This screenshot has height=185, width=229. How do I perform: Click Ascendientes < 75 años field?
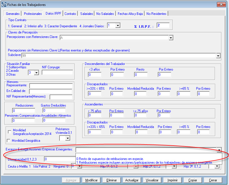click(x=95, y=115)
